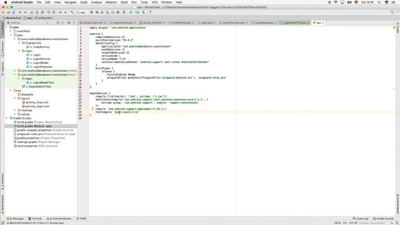Click the Find magnifier toolbar icon

[x=49, y=12]
